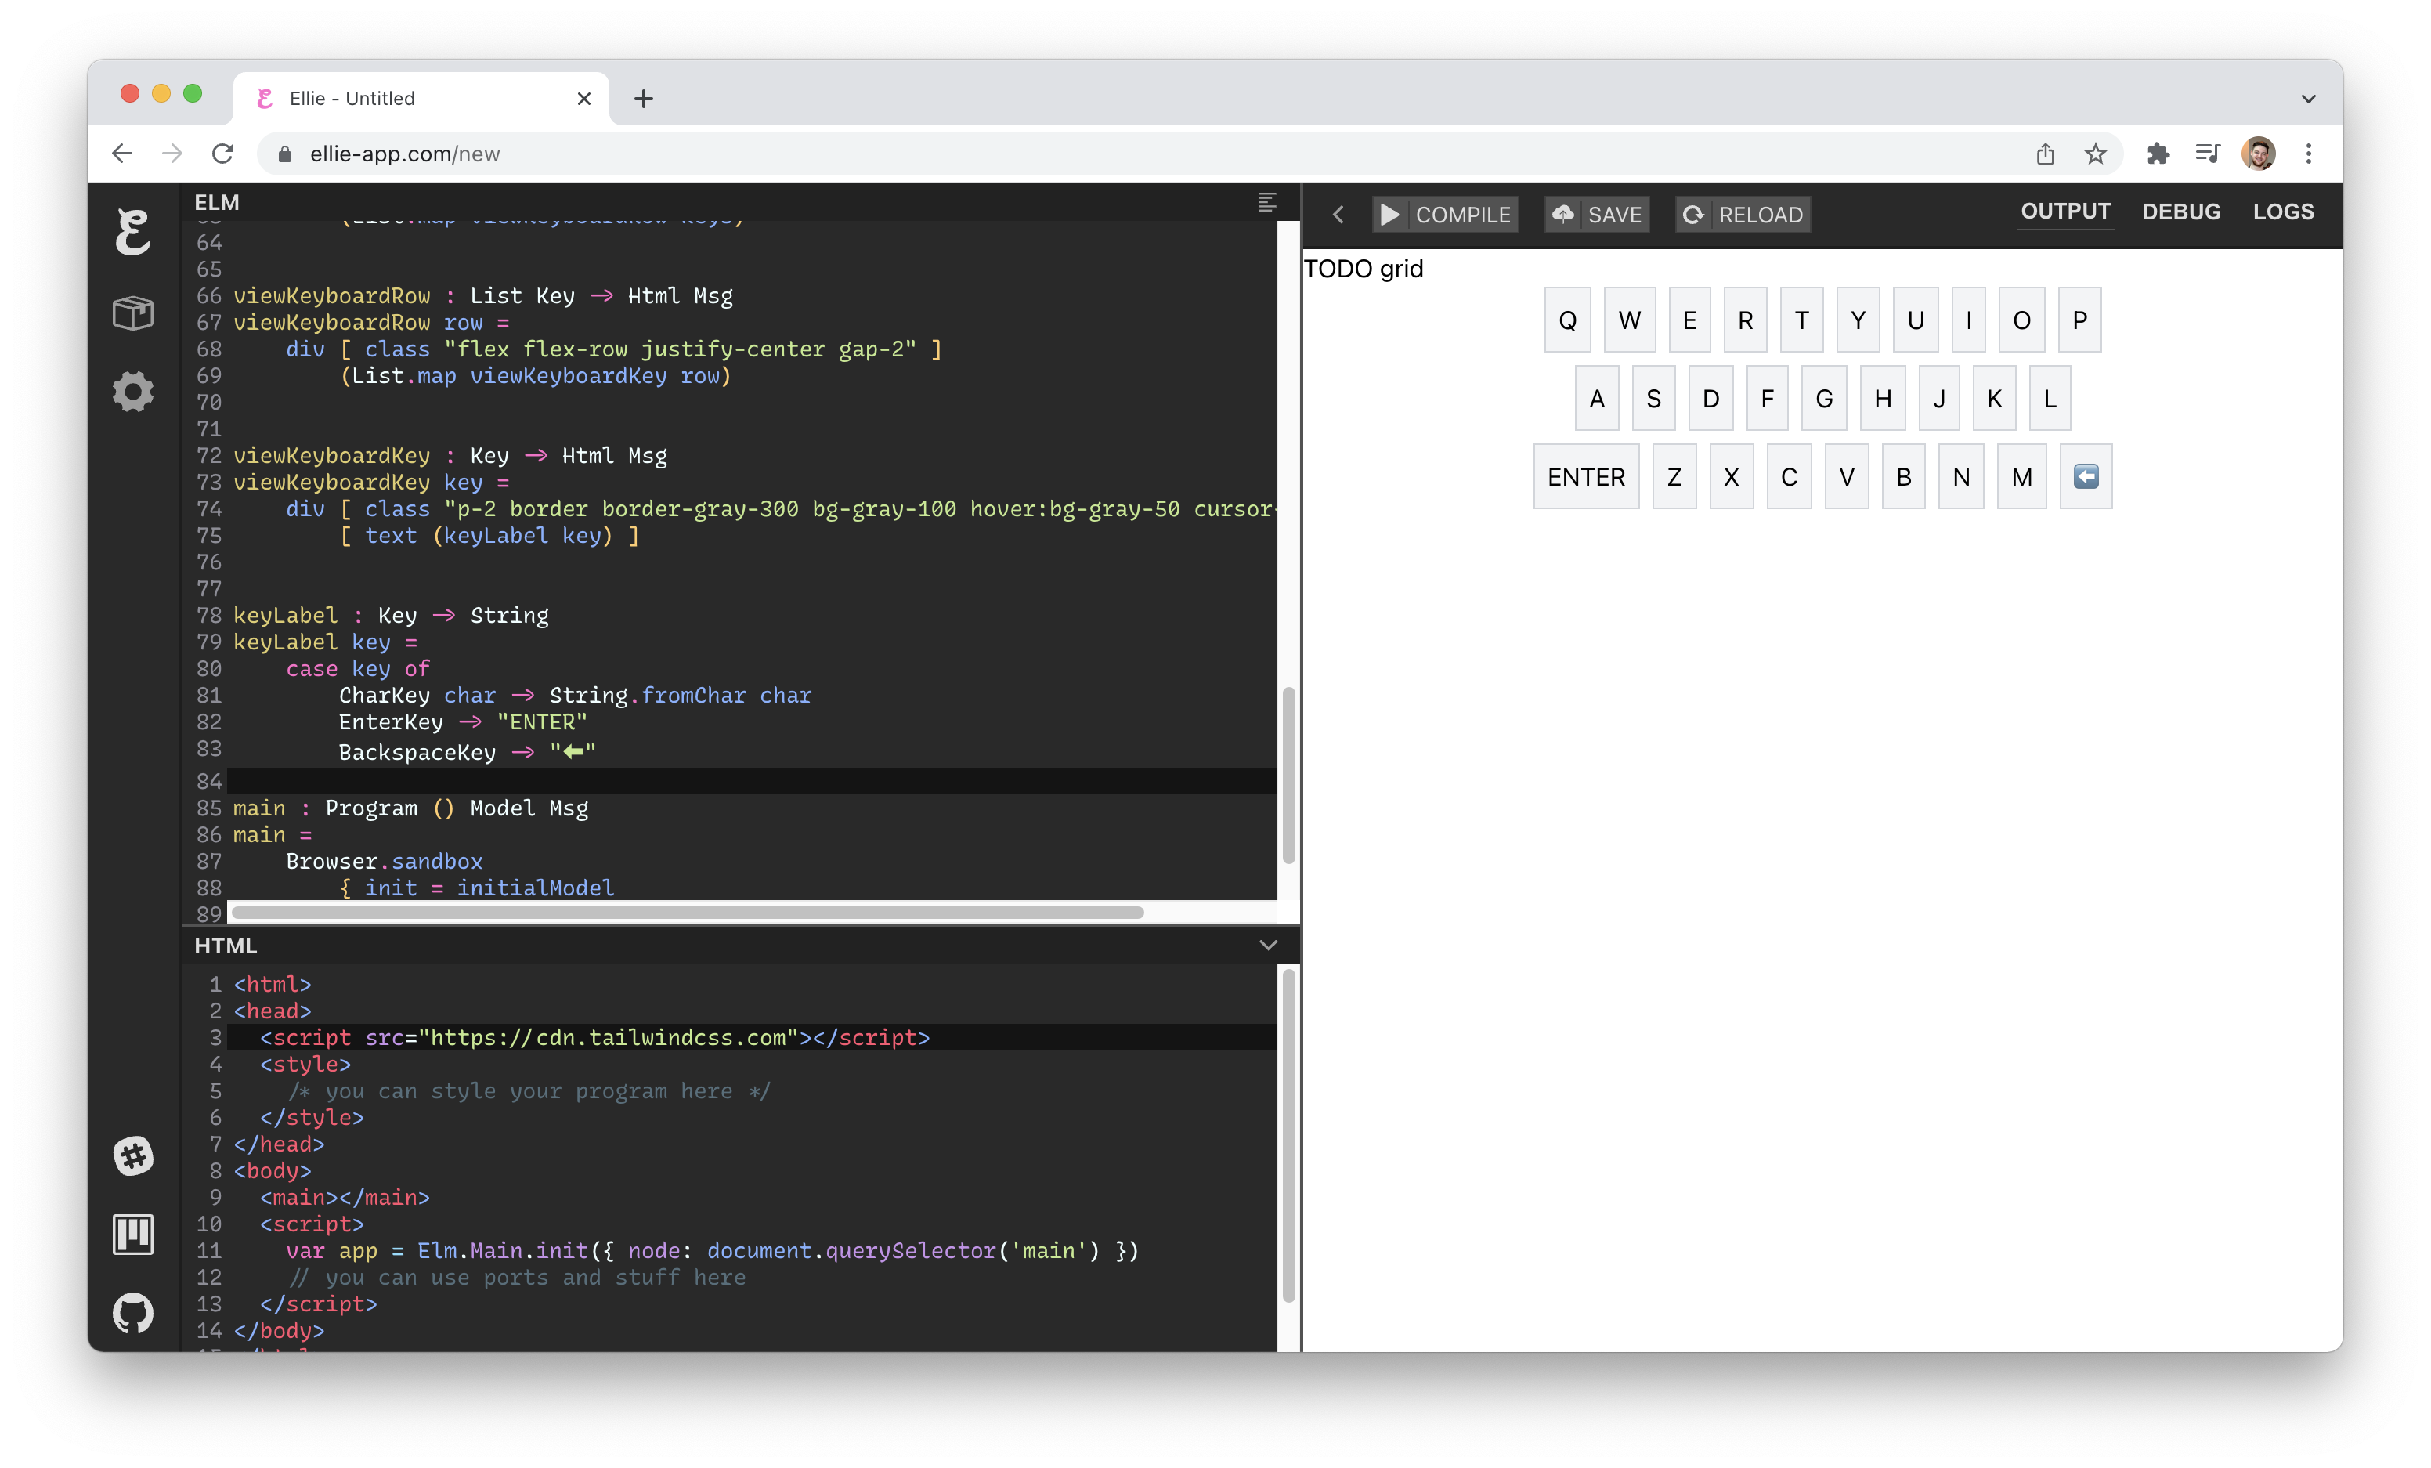Click the Ellie logo in sidebar
This screenshot has width=2431, height=1468.
(132, 233)
